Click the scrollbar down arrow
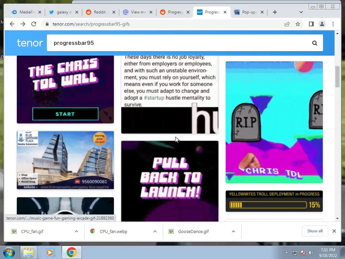Screen dimensions: 345x259 [x=337, y=219]
